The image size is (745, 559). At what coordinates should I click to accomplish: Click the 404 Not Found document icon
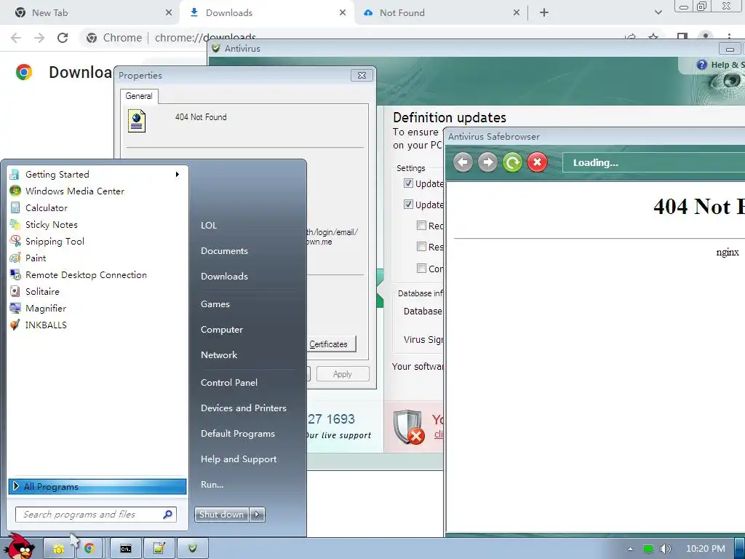tap(137, 121)
